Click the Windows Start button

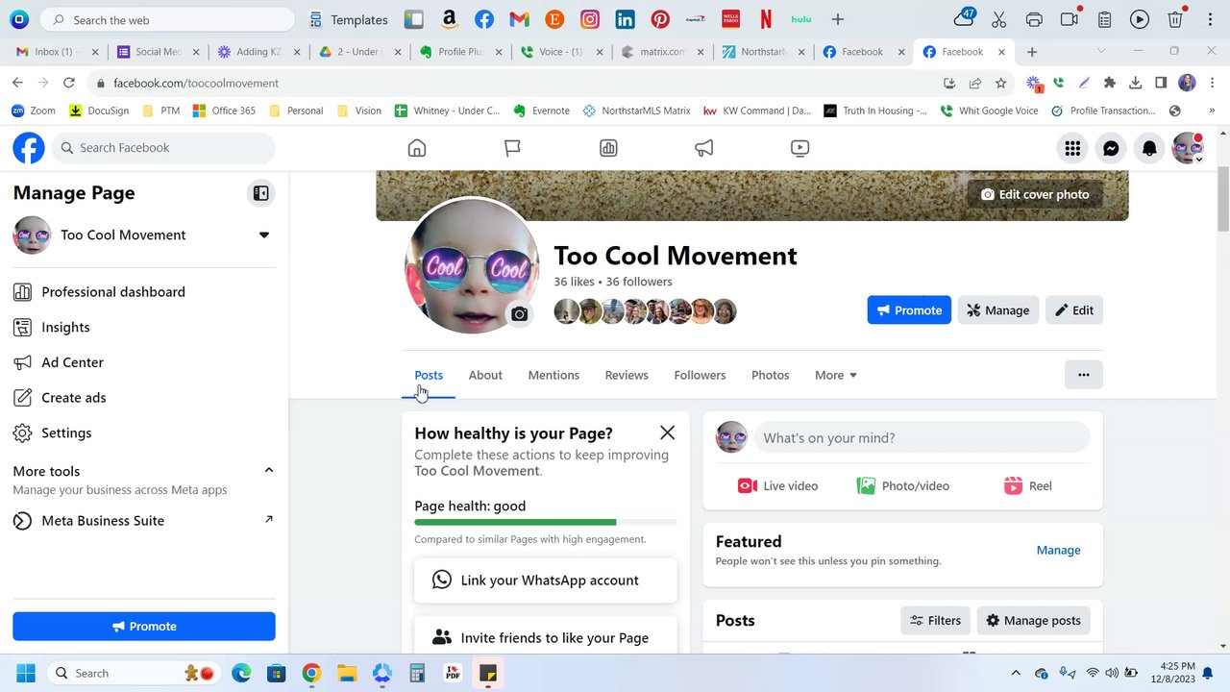point(26,673)
